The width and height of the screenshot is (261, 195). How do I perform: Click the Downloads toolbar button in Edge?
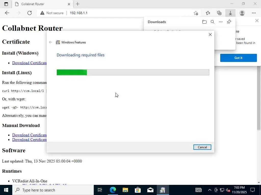230,13
